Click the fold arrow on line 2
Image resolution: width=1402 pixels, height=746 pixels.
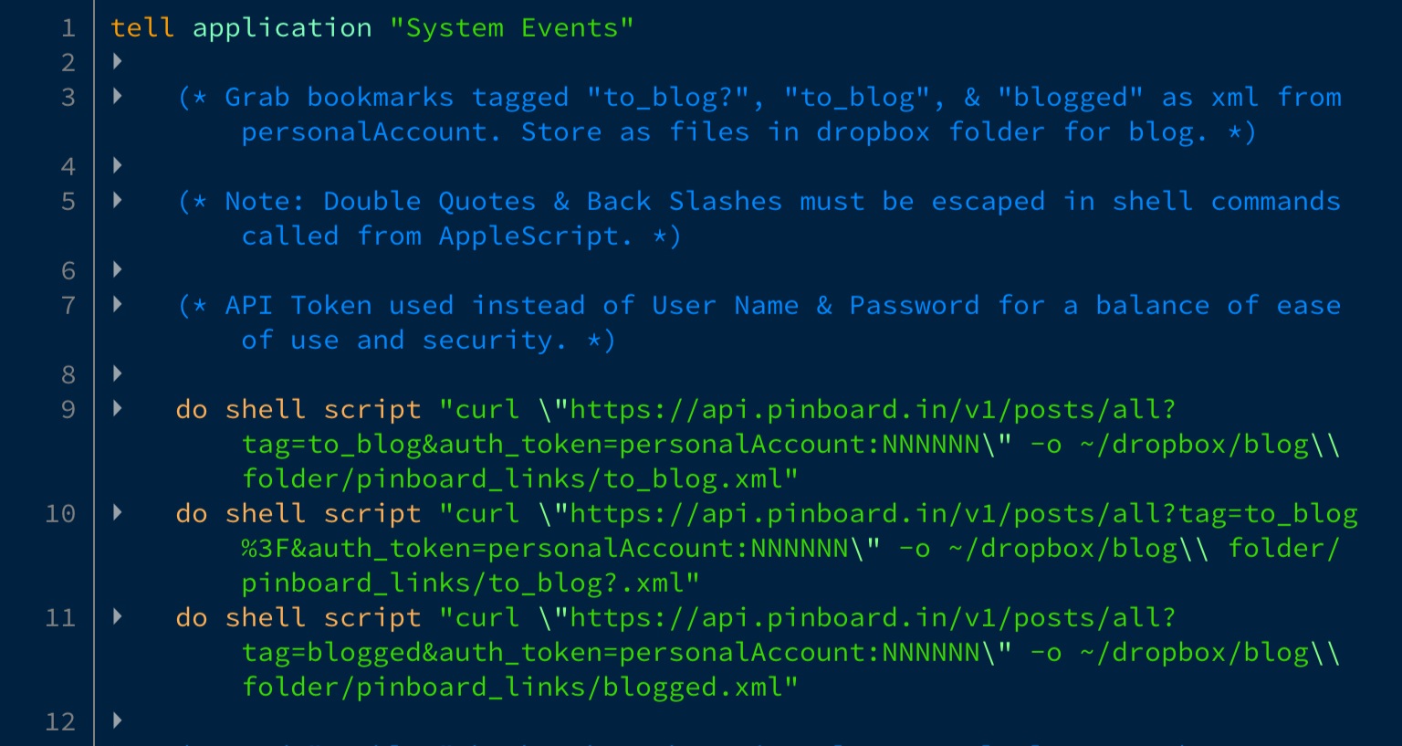(x=118, y=62)
